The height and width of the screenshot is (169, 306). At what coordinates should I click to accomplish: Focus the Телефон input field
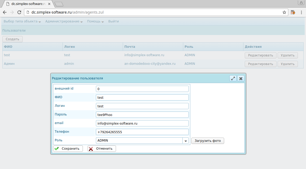(x=142, y=132)
